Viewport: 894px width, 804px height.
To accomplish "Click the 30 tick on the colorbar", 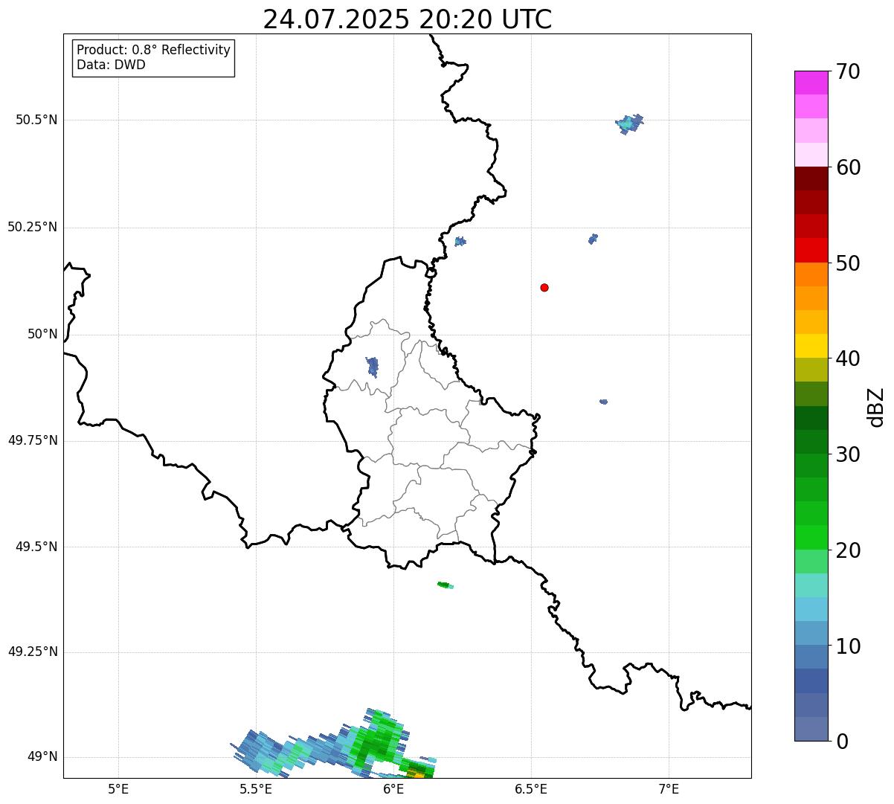I will (848, 454).
